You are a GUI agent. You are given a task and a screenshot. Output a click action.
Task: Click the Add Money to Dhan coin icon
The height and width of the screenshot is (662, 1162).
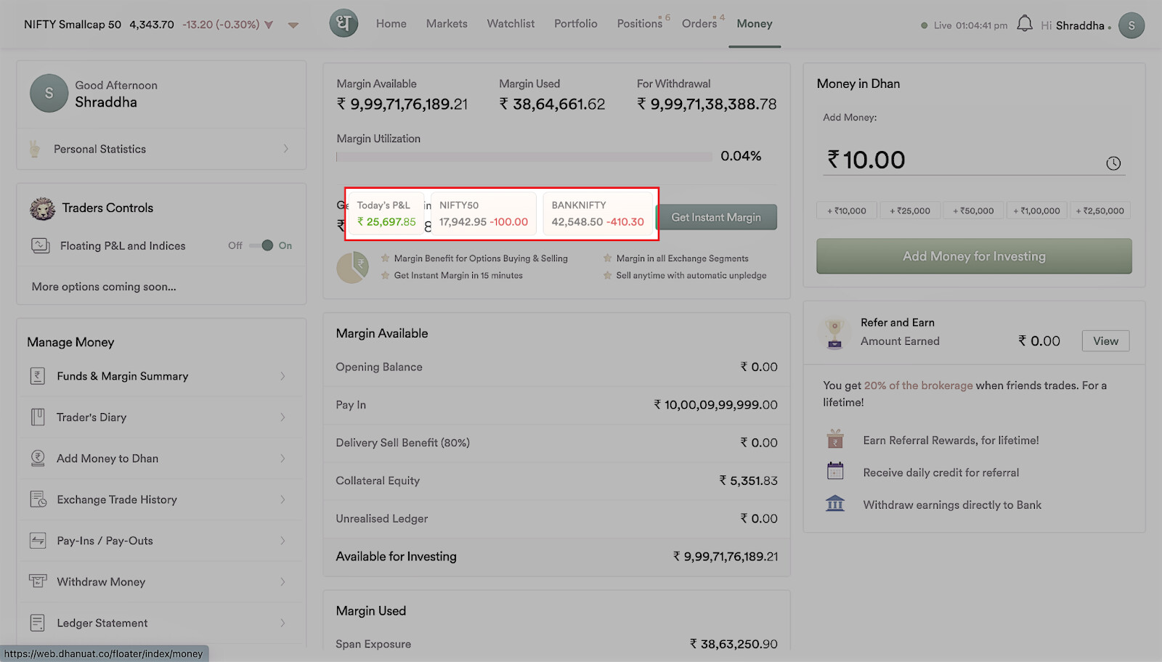pos(38,458)
